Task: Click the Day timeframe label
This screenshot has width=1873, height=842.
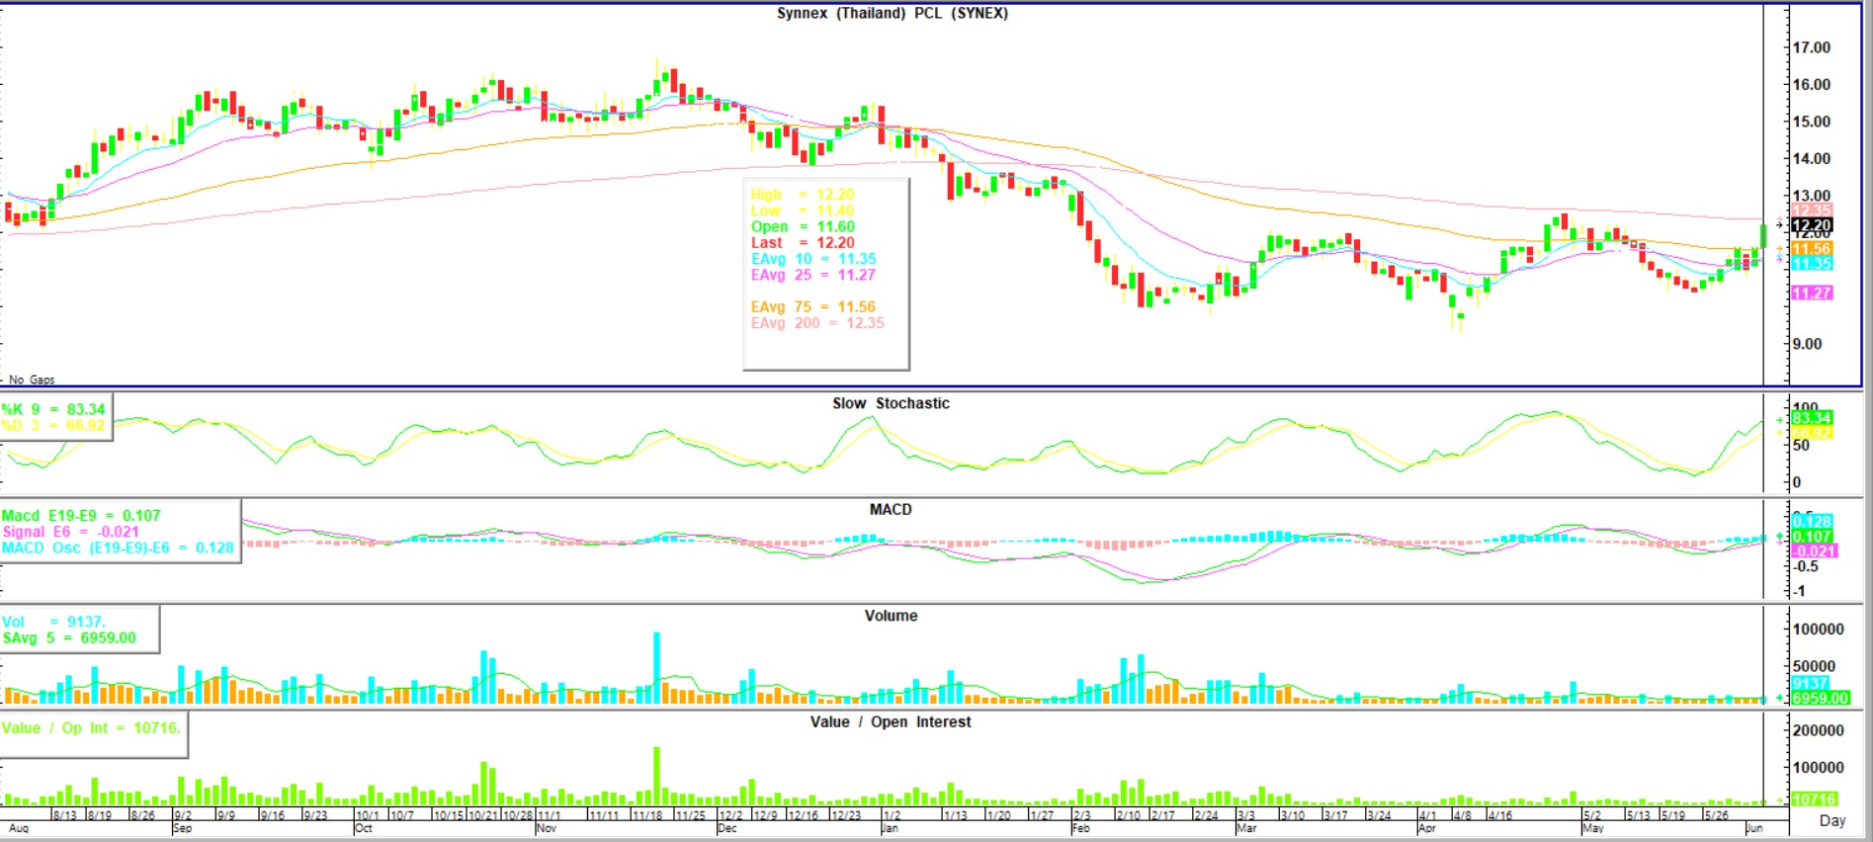Action: [x=1832, y=820]
